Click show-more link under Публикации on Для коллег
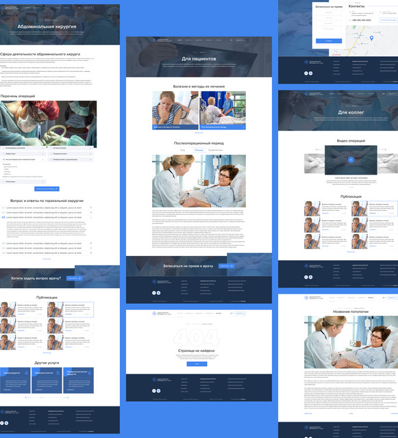The height and width of the screenshot is (438, 398). coord(351,252)
